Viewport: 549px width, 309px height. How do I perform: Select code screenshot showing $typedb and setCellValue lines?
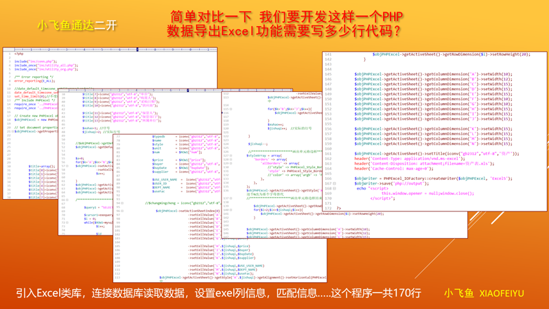point(220,208)
